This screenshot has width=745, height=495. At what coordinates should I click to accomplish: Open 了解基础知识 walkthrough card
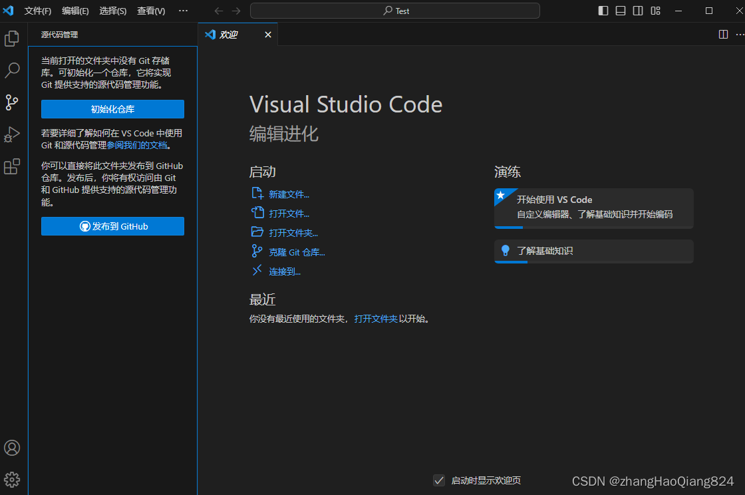594,251
